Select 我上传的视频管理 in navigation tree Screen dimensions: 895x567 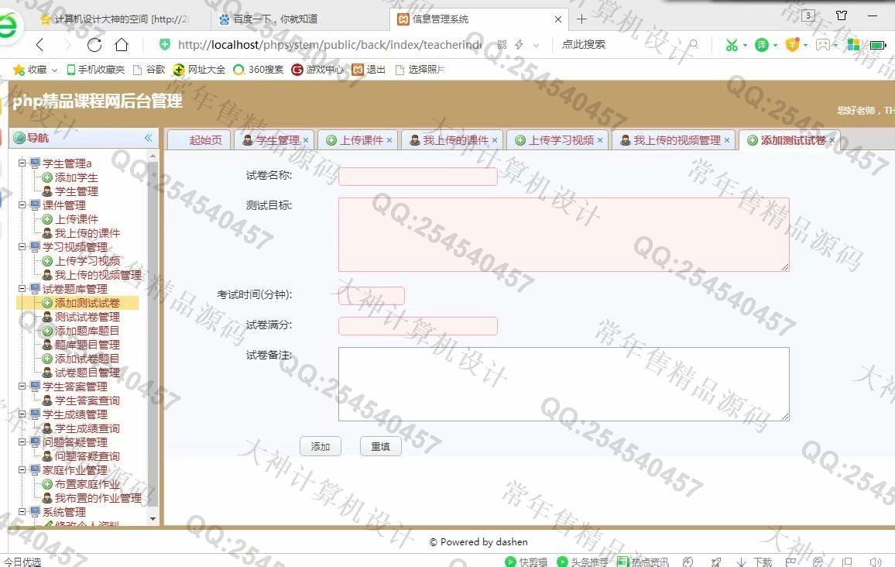pyautogui.click(x=98, y=275)
